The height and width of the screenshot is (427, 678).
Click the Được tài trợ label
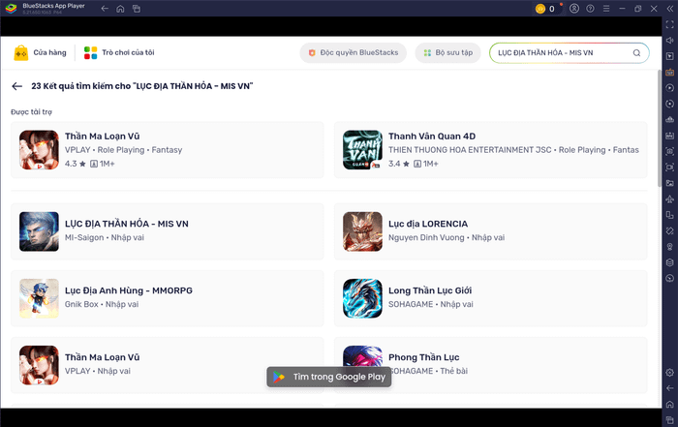(31, 112)
